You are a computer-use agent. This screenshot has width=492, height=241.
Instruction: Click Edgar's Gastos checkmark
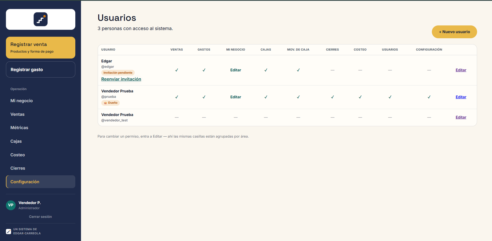[x=204, y=70]
